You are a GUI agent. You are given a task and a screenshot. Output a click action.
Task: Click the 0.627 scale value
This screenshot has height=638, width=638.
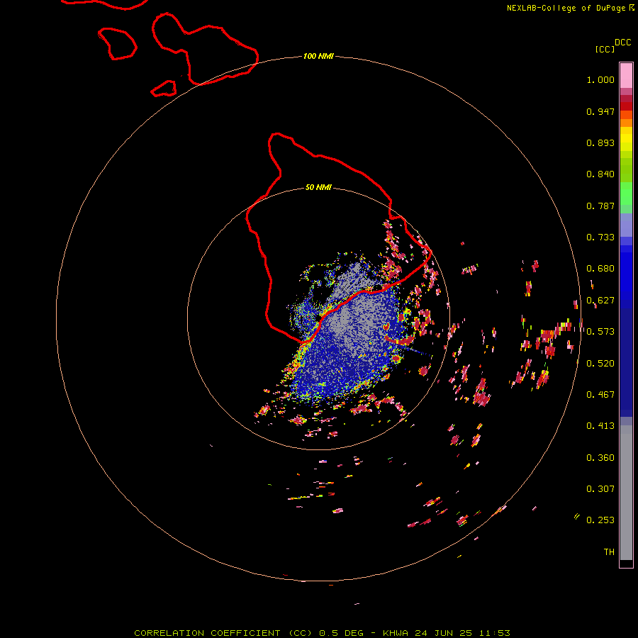coord(600,301)
